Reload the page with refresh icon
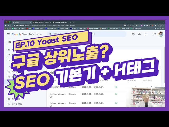This screenshot has width=169, height=127. pyautogui.click(x=11, y=25)
